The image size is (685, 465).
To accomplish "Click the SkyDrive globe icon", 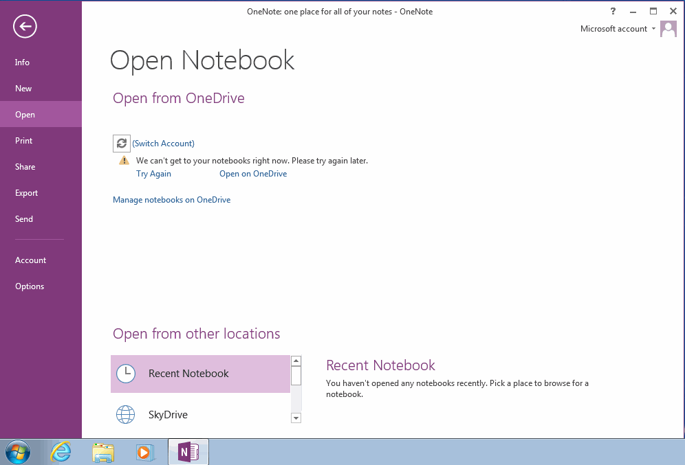I will [x=125, y=414].
